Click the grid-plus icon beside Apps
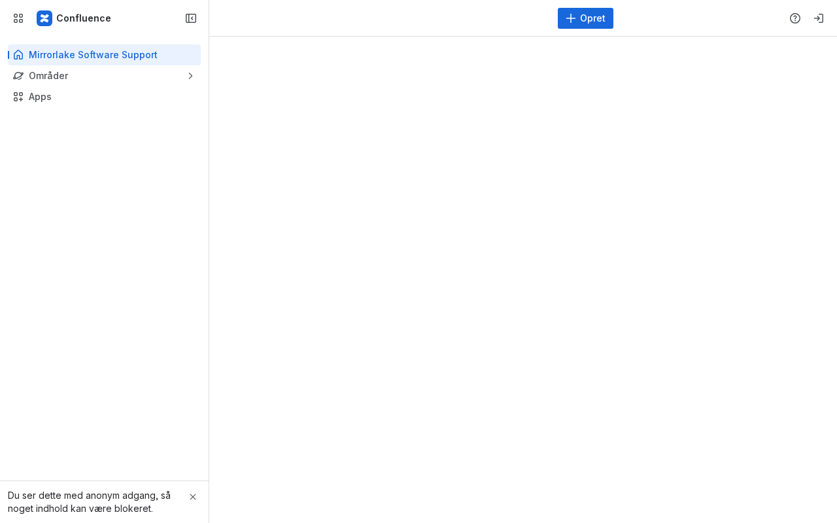This screenshot has width=837, height=523. click(18, 97)
